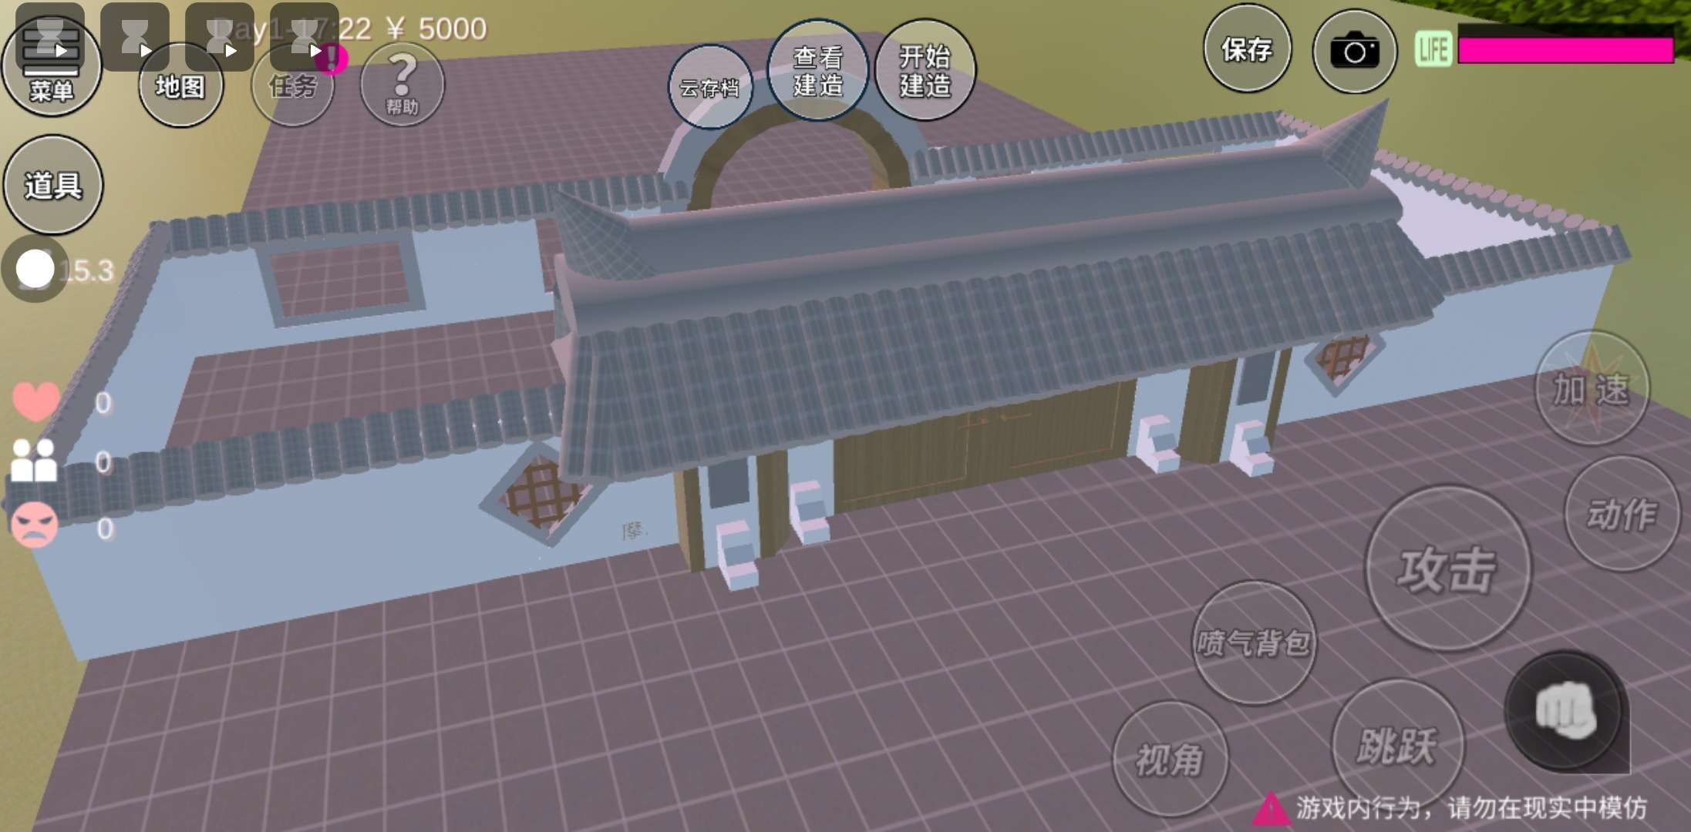Toggle the 喷气背包 jetpack
The height and width of the screenshot is (832, 1691).
point(1253,642)
